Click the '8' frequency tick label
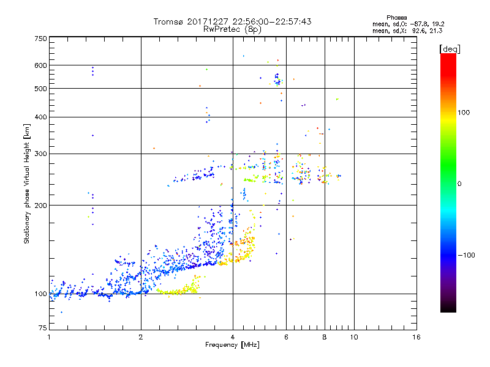The height and width of the screenshot is (367, 490). pos(325,337)
